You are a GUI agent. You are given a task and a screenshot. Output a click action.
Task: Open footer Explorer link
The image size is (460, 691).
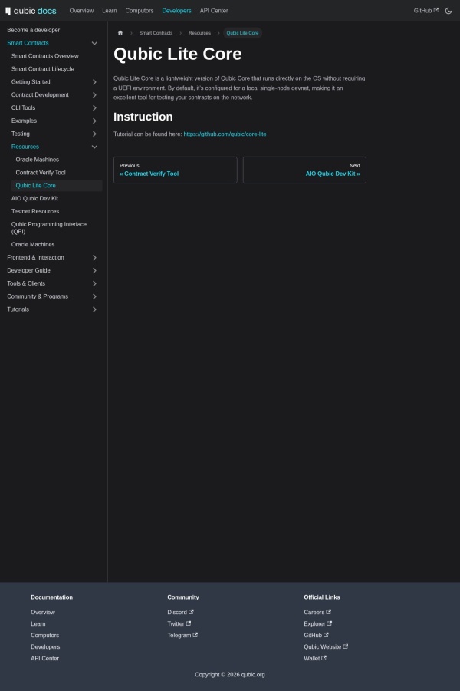pos(318,624)
